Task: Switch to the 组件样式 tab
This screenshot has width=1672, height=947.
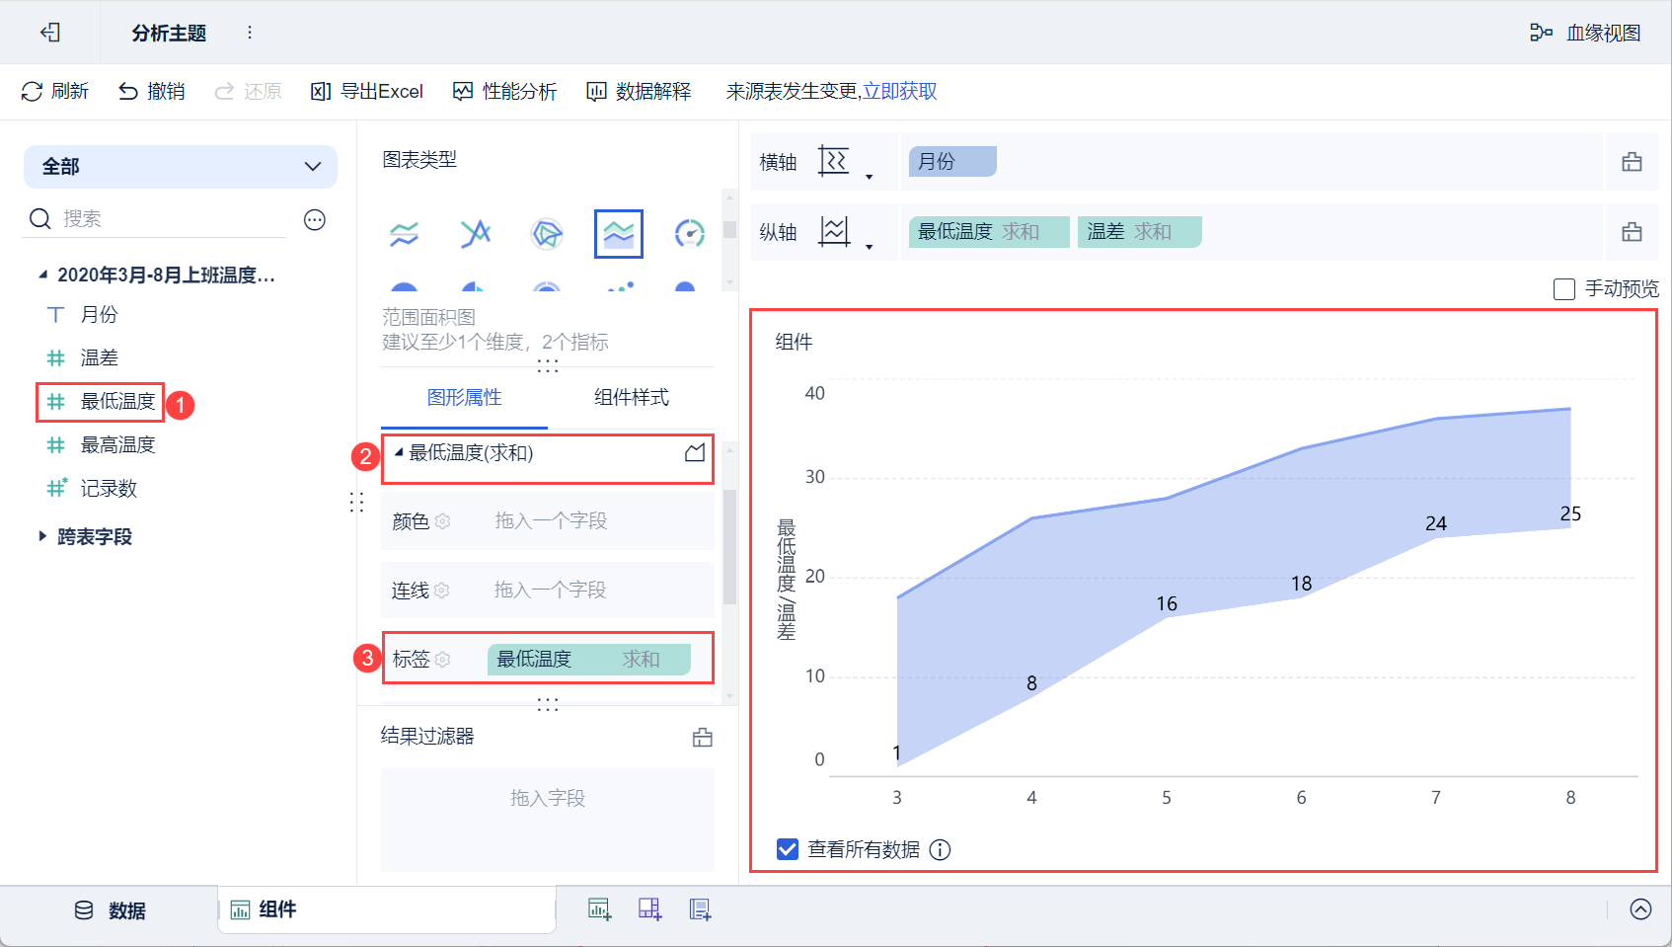Action: (x=632, y=397)
